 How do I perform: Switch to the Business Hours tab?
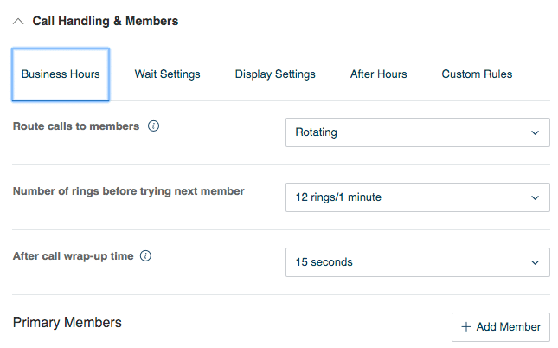[61, 74]
